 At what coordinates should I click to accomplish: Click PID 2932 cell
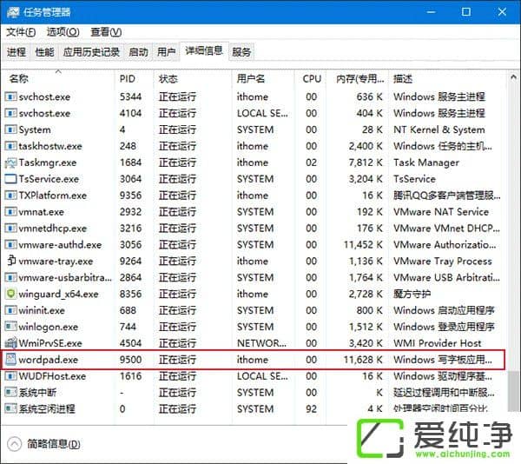click(x=130, y=212)
